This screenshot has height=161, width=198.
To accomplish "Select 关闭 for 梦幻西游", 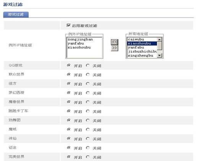I will [x=88, y=93].
